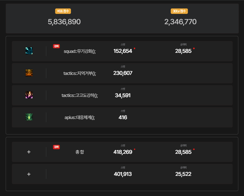The image size is (244, 196).
Task: Click the red 강화 tag on squad row
Action: pyautogui.click(x=56, y=46)
